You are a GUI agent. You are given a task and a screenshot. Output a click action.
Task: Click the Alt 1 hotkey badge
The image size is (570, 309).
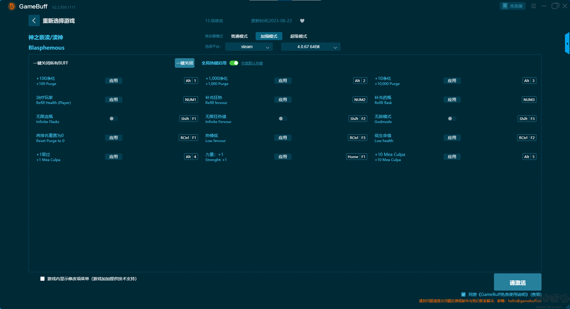click(191, 81)
